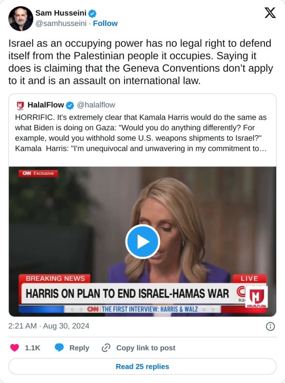The height and width of the screenshot is (383, 285).
Task: Click Copy link to post
Action: click(146, 348)
